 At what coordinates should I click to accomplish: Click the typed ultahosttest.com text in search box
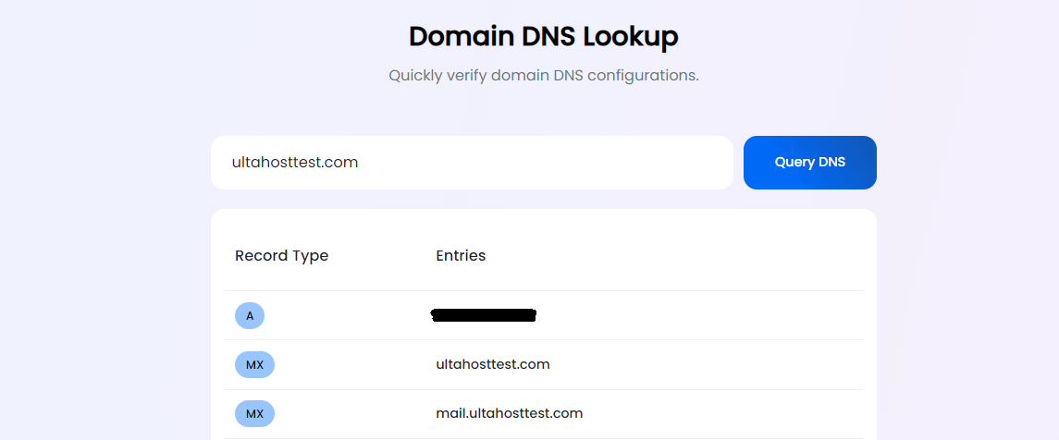coord(295,163)
